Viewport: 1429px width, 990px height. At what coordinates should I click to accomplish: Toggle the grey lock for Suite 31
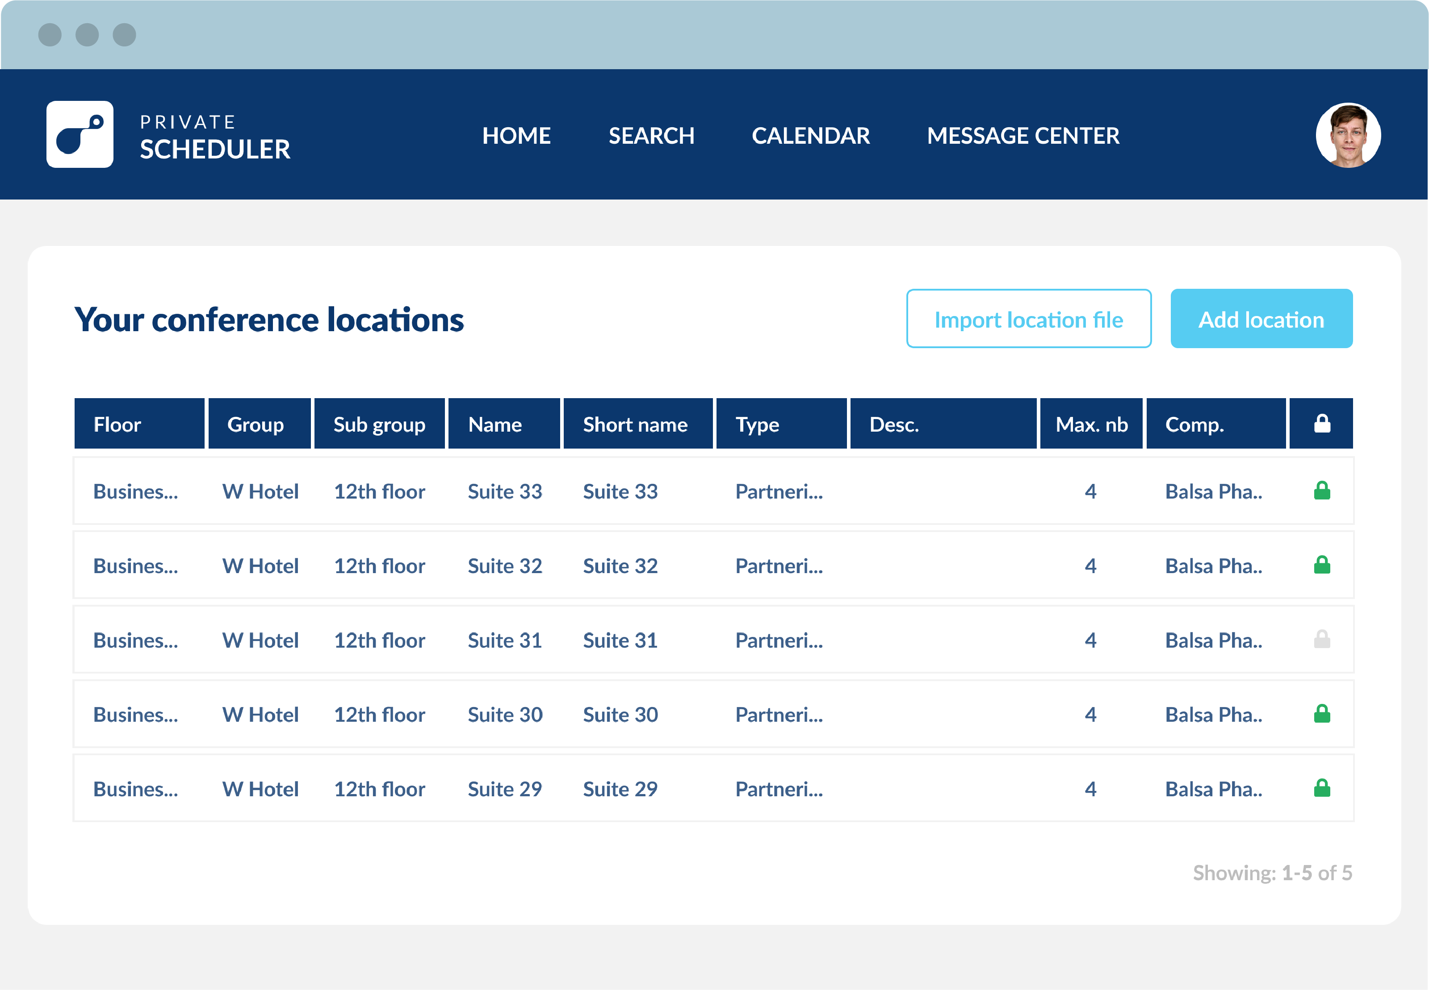tap(1322, 640)
